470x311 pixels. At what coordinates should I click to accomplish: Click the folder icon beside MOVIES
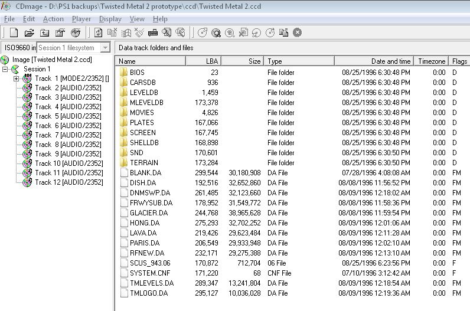pos(123,112)
